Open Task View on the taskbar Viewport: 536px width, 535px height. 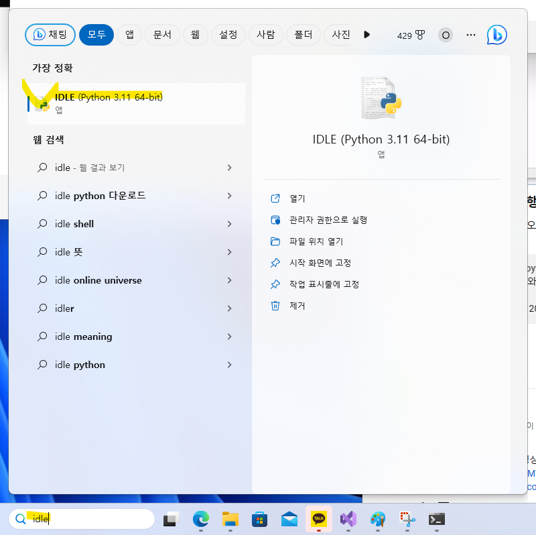pyautogui.click(x=172, y=520)
